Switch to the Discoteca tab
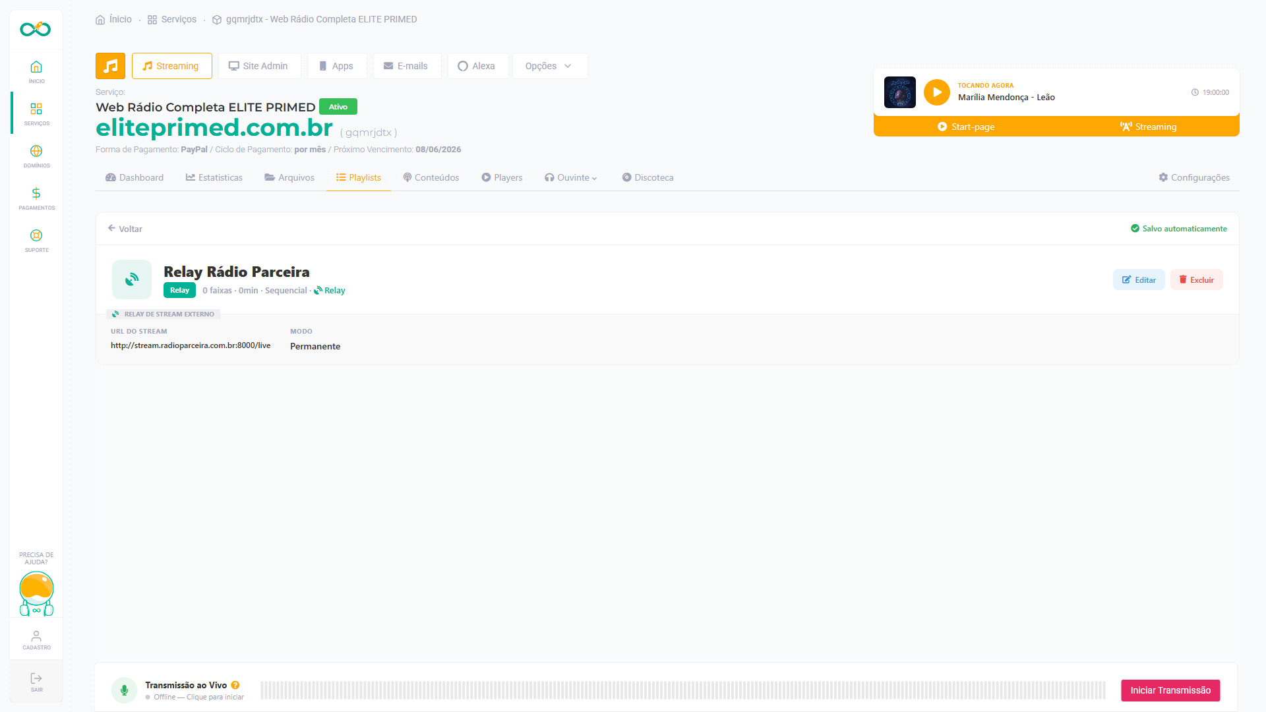1266x712 pixels. (x=648, y=177)
